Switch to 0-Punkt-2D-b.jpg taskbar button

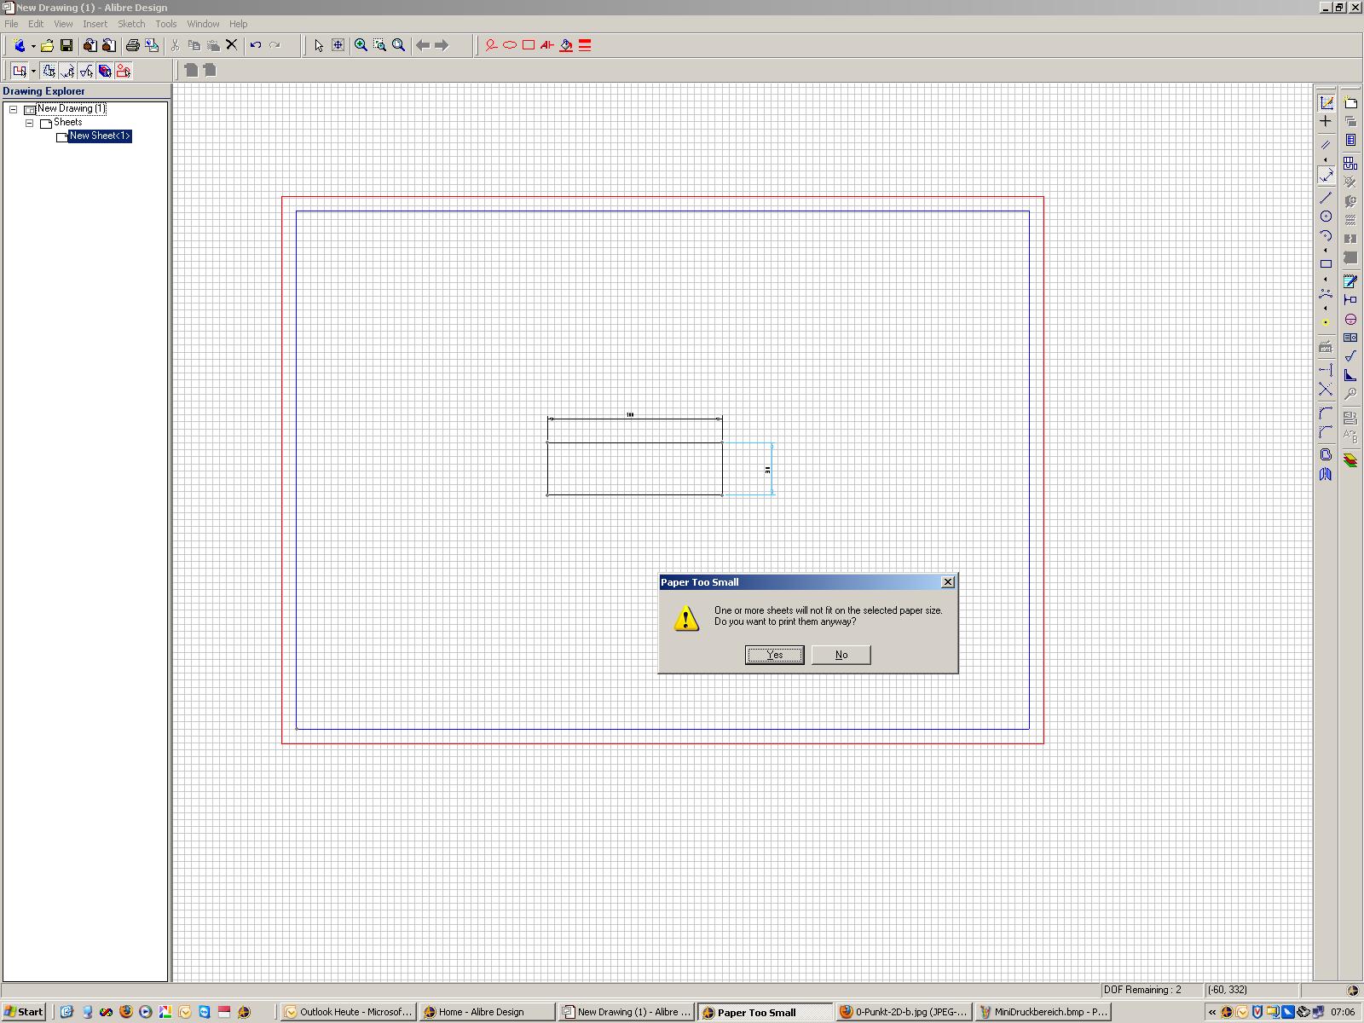pyautogui.click(x=904, y=1012)
